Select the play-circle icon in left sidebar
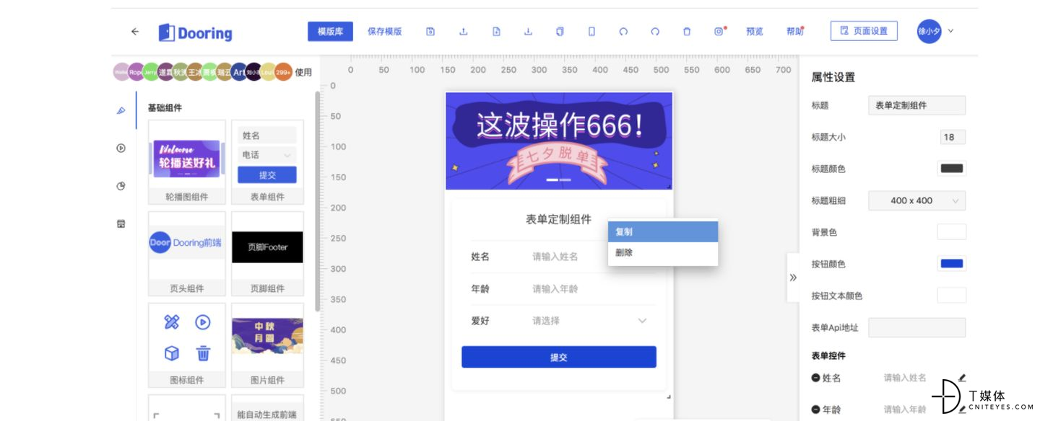1040x421 pixels. [121, 148]
